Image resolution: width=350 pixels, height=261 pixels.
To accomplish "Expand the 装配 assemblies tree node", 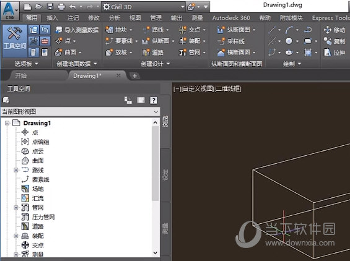I will point(16,236).
